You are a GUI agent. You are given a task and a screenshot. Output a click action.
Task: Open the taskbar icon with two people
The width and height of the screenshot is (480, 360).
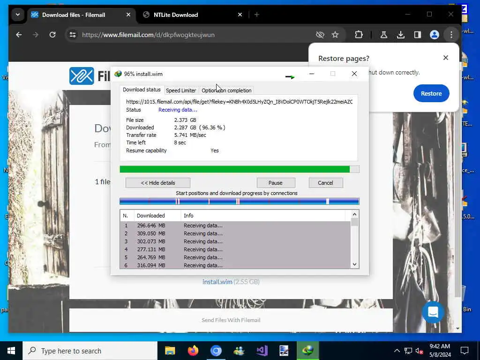[239, 351]
